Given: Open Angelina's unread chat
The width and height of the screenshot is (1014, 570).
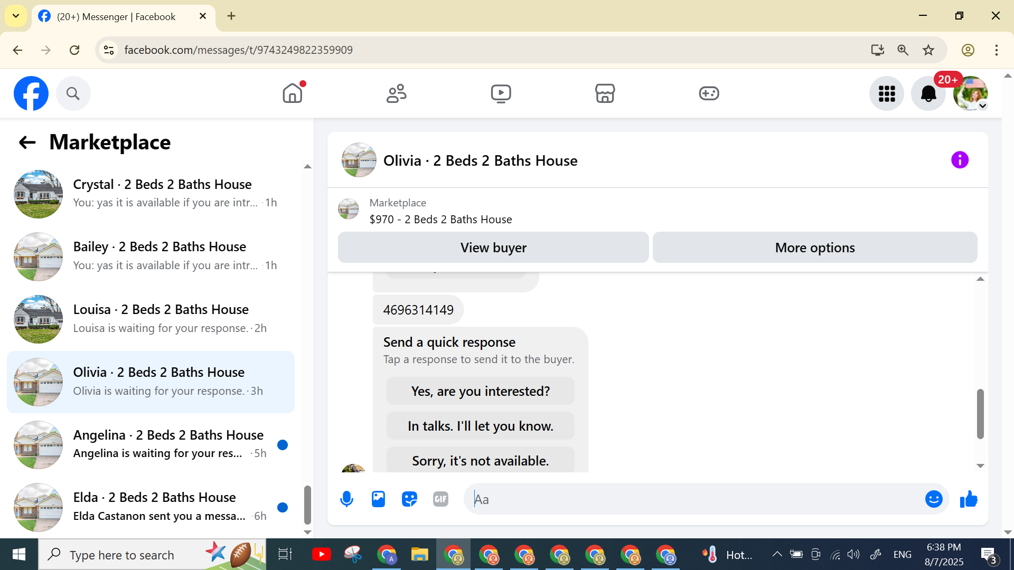Looking at the screenshot, I should point(151,444).
